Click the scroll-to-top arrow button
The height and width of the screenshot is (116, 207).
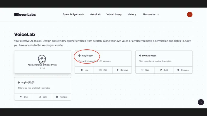point(201,102)
